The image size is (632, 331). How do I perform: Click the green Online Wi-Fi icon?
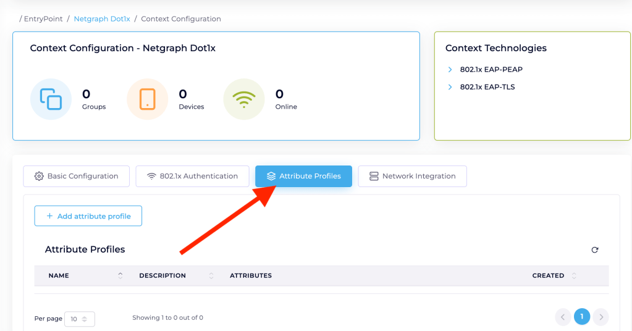(x=243, y=99)
